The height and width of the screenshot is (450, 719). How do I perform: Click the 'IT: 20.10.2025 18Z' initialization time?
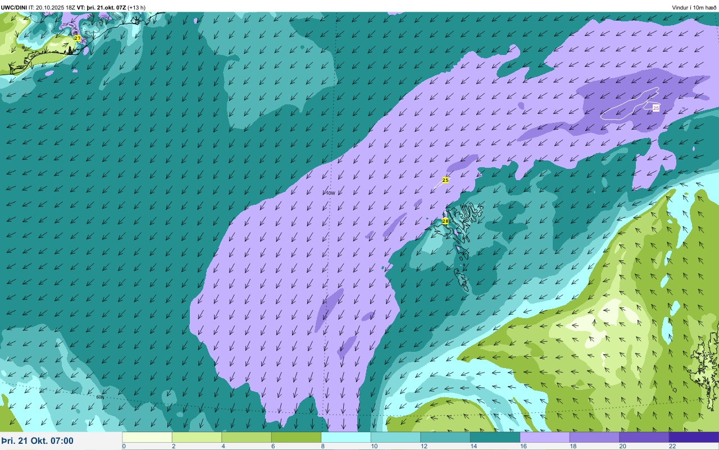pyautogui.click(x=52, y=7)
